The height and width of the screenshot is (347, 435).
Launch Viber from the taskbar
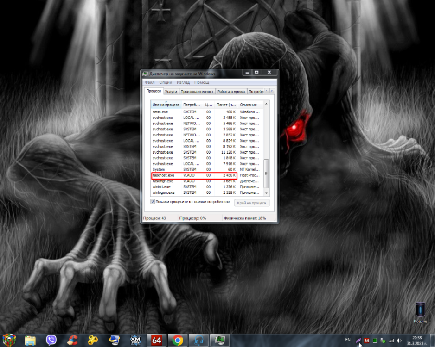coord(51,341)
